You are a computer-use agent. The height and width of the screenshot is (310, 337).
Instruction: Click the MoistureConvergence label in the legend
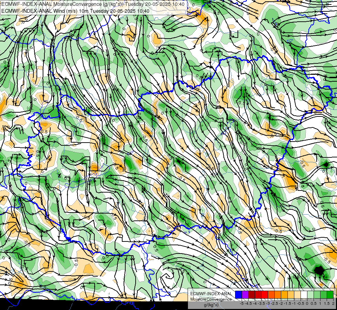click(x=211, y=299)
